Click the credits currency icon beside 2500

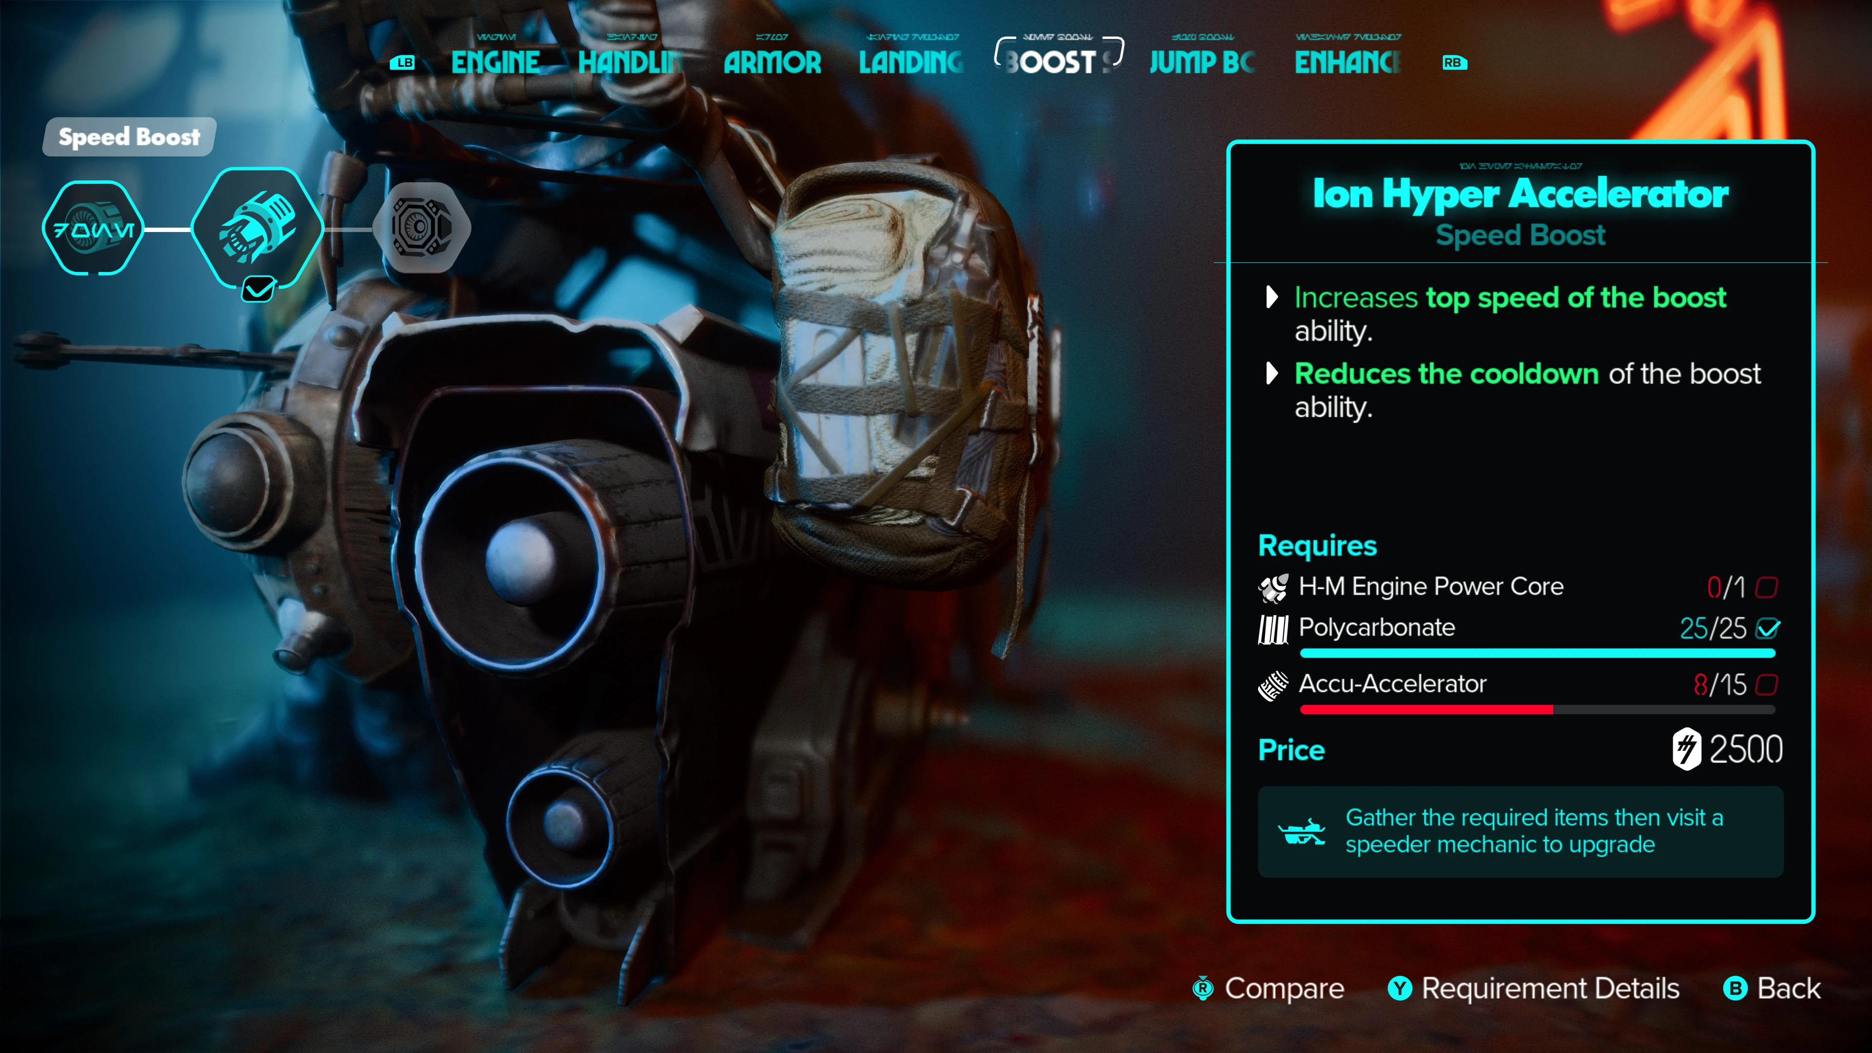coord(1686,749)
